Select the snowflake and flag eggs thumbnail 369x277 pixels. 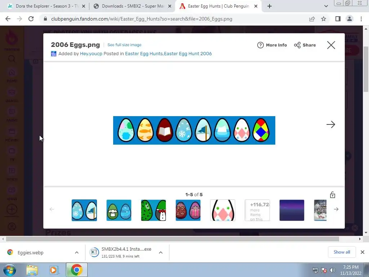tap(84, 210)
